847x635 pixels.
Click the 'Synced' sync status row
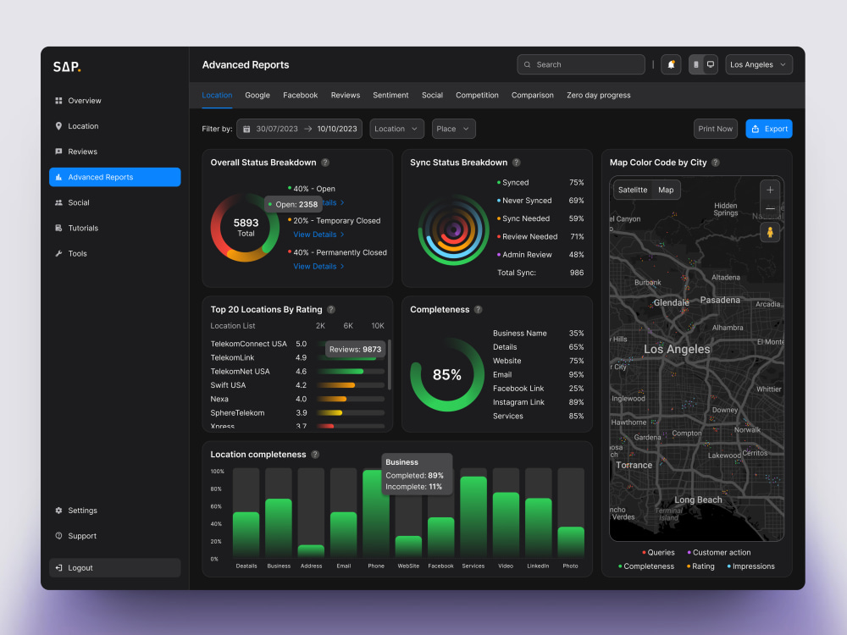pos(540,183)
